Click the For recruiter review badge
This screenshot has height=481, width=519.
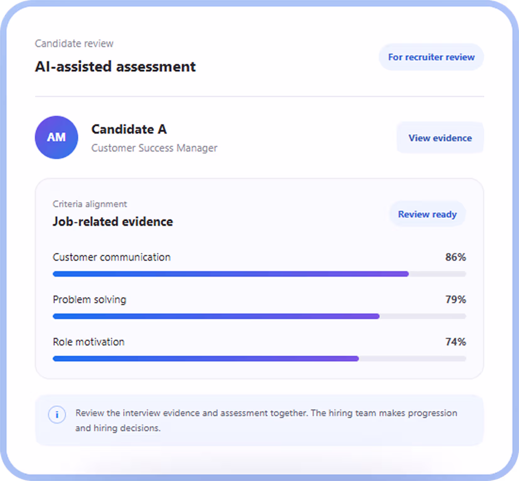click(431, 57)
